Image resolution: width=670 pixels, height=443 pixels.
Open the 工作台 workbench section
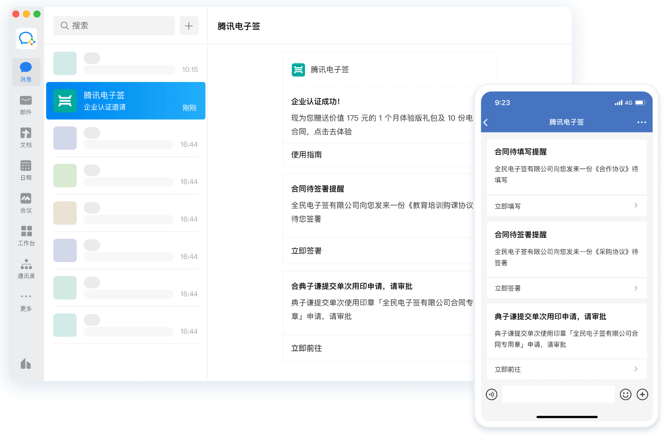pos(26,236)
